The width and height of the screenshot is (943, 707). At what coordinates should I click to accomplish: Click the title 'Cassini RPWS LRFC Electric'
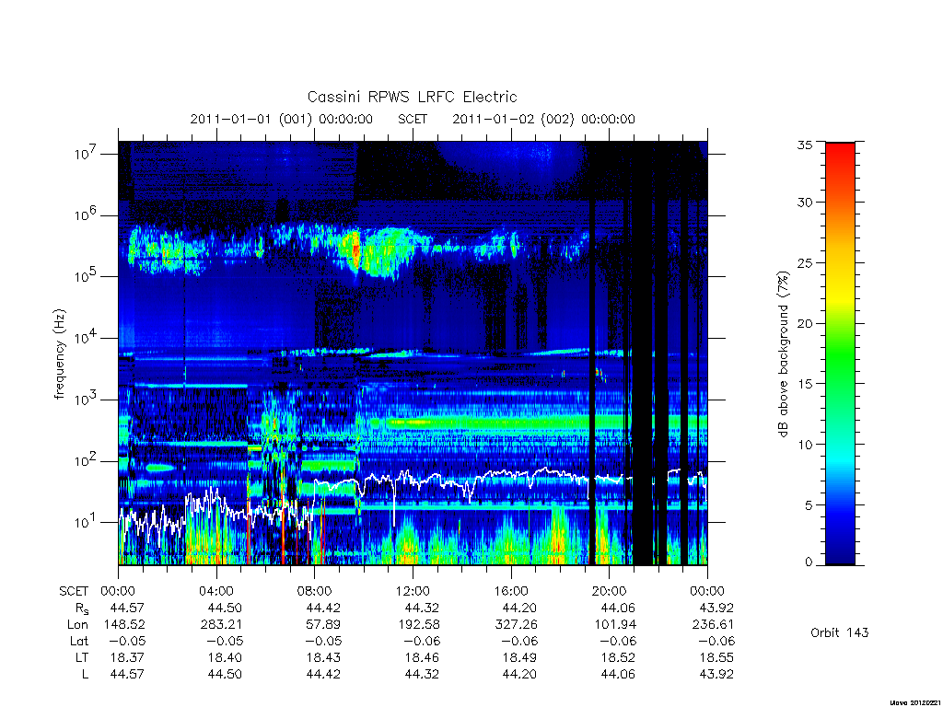[412, 97]
